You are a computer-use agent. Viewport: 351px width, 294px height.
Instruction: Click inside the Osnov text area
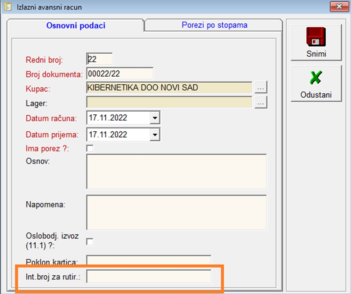pyautogui.click(x=176, y=171)
